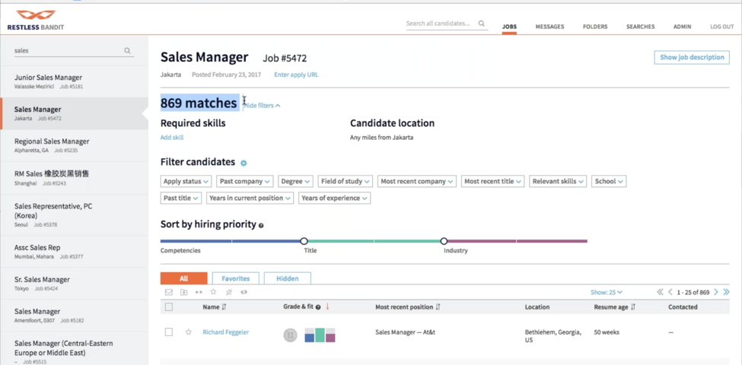The height and width of the screenshot is (365, 742).
Task: Open the Apply status filter dropdown
Action: (186, 182)
